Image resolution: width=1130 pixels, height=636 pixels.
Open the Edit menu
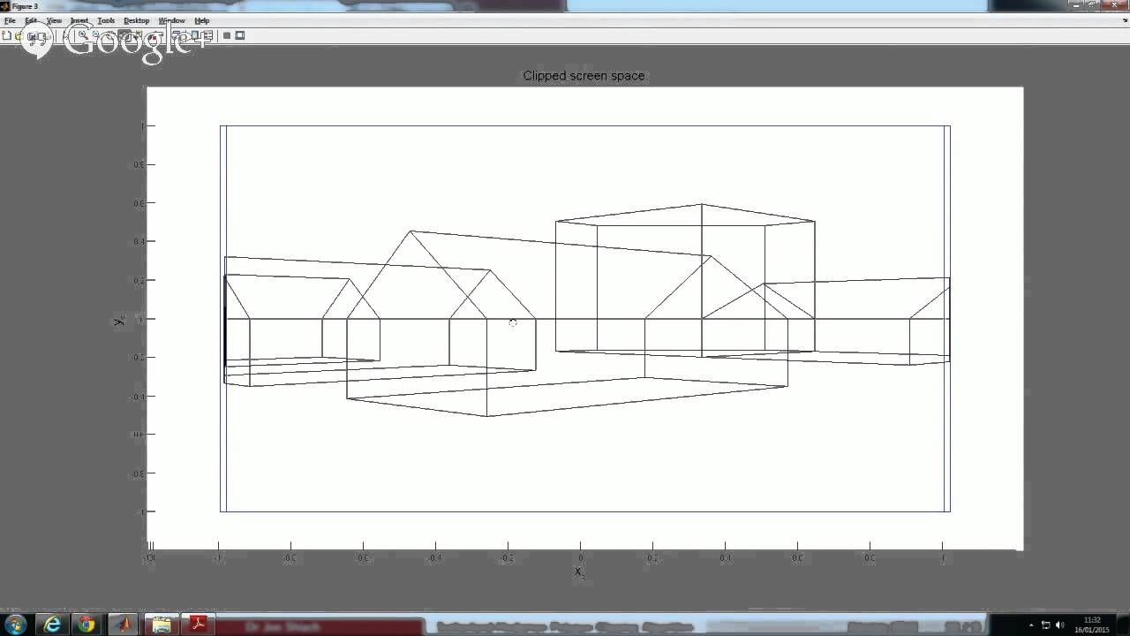(x=31, y=20)
